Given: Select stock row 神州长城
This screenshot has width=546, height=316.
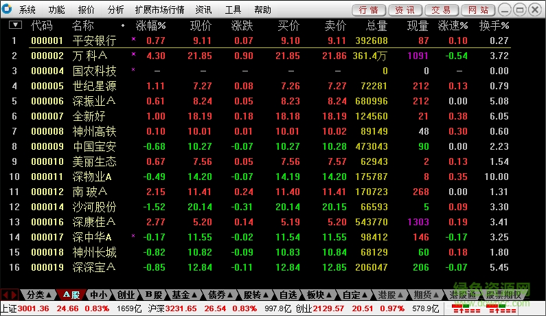Looking at the screenshot, I should coord(260,252).
